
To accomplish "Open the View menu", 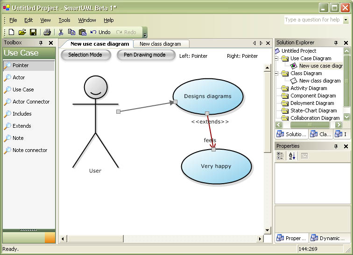I will tap(45, 20).
